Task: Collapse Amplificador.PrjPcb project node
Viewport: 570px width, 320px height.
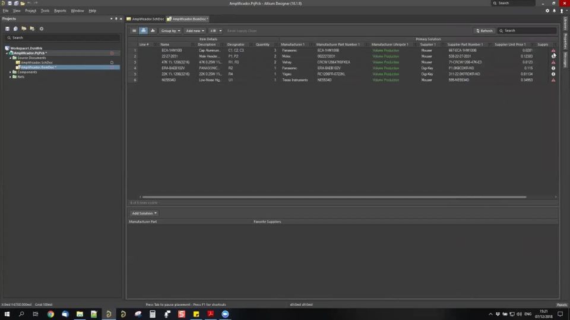Action: point(7,53)
